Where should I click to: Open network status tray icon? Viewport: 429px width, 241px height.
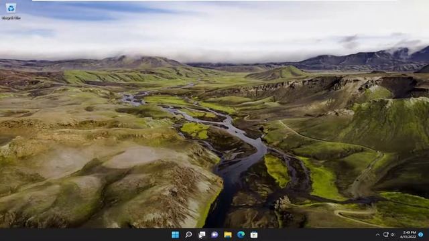tap(386, 235)
